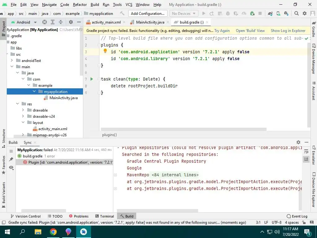Click Sync Project with Gradle Files elephant icon

270,13
